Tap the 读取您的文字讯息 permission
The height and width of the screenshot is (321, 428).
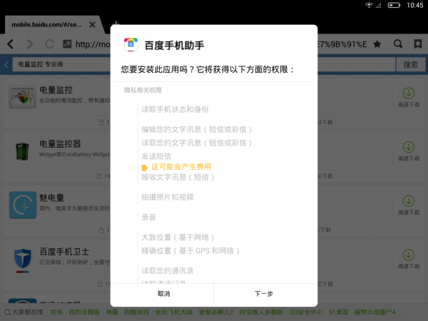[x=197, y=143]
